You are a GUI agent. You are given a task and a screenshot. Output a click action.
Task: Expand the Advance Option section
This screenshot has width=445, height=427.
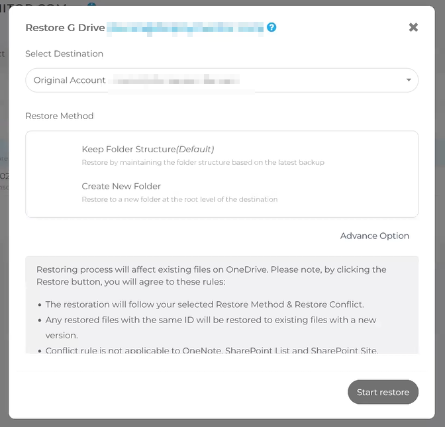pos(374,236)
